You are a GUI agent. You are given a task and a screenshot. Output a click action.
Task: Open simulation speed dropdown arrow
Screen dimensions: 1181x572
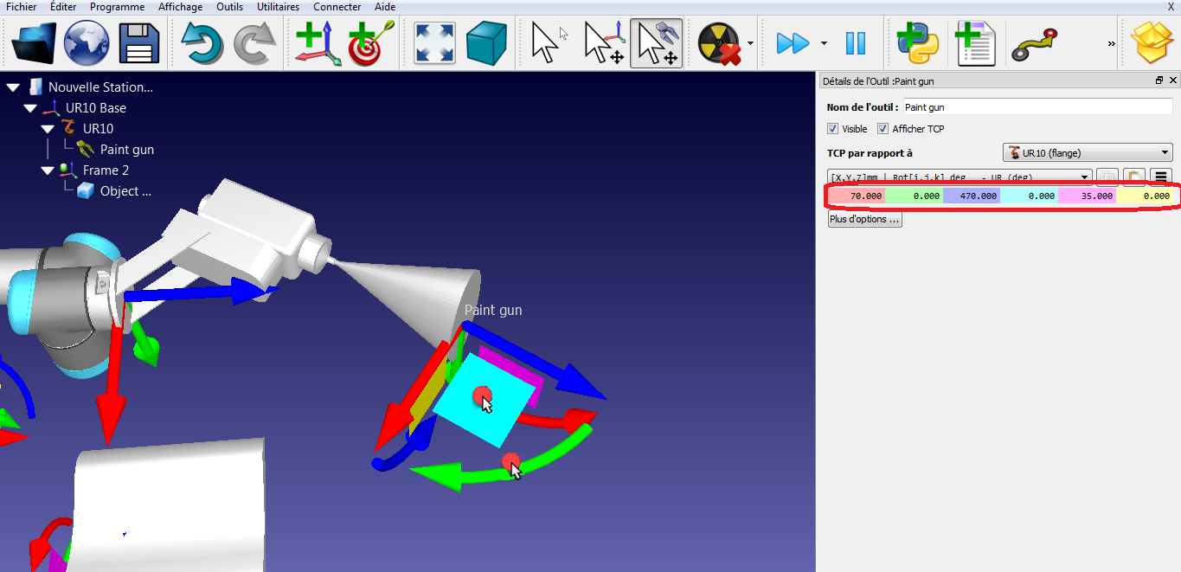[824, 42]
